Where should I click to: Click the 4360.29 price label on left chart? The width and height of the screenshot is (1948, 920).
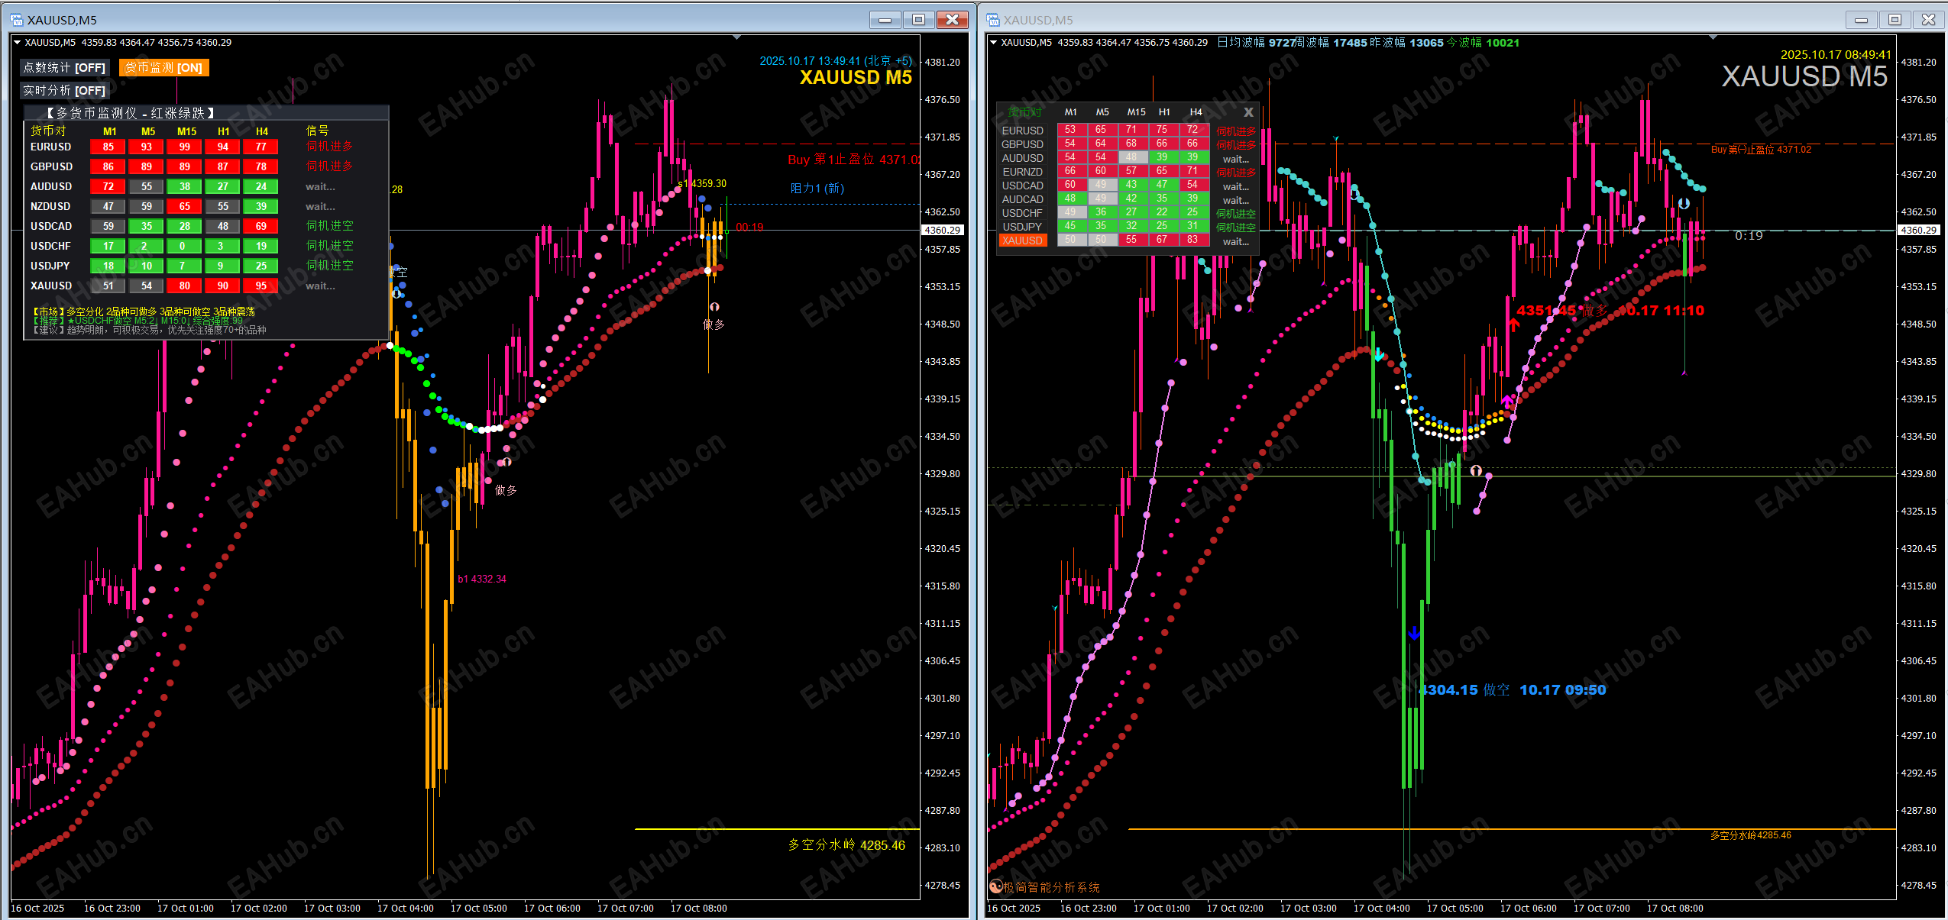point(942,230)
